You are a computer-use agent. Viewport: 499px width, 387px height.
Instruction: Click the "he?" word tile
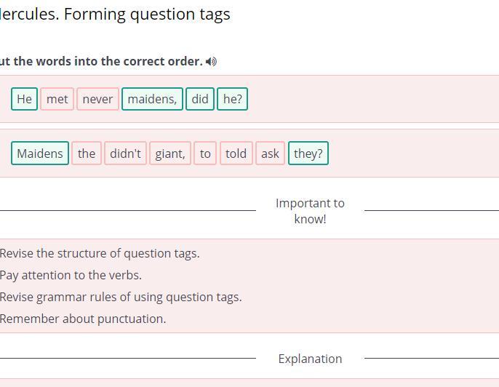click(x=233, y=99)
